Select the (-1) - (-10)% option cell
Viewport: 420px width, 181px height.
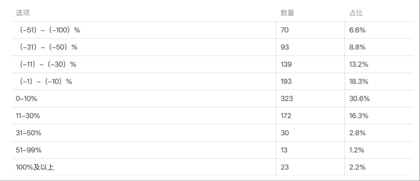[46, 81]
